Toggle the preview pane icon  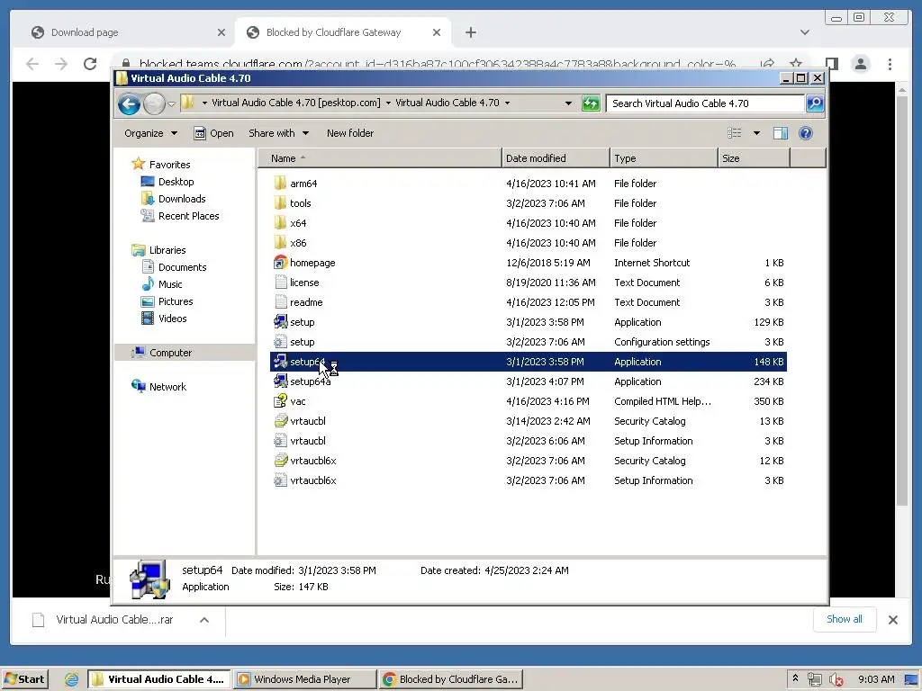point(781,133)
